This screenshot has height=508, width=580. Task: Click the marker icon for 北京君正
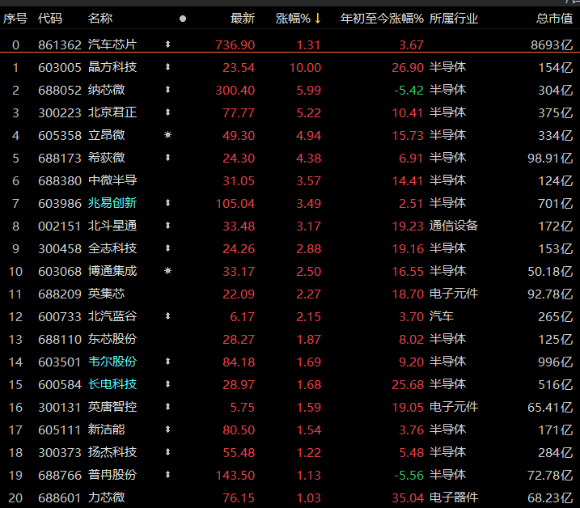pos(167,112)
